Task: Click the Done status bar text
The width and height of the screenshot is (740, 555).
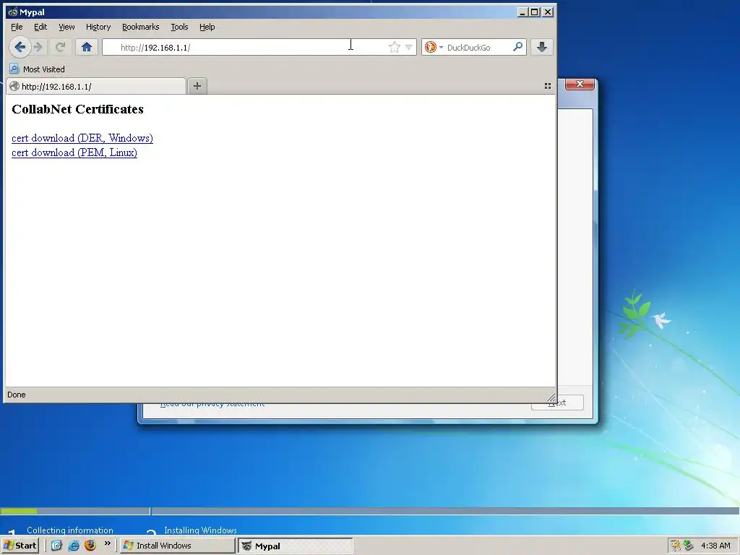Action: point(17,395)
